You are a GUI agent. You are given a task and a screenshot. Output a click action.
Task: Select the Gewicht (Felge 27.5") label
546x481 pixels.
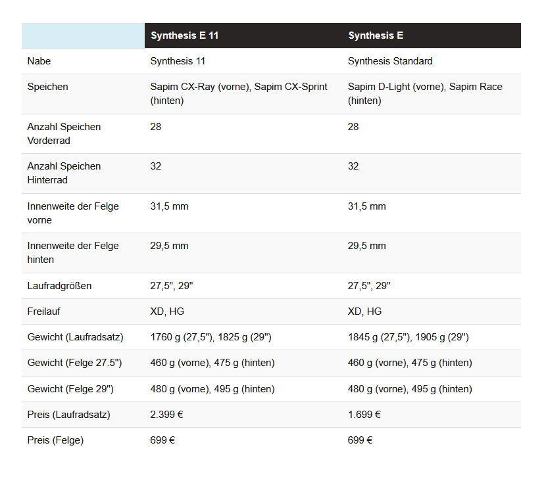[x=74, y=363]
